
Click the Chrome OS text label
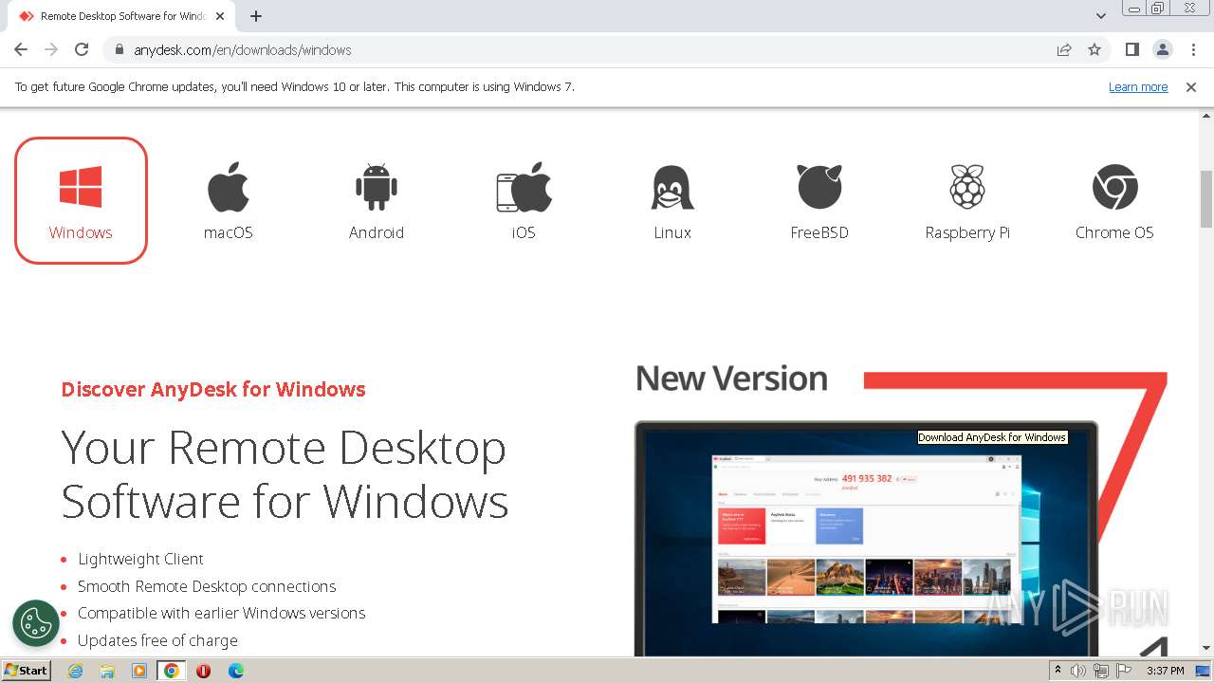(x=1114, y=232)
